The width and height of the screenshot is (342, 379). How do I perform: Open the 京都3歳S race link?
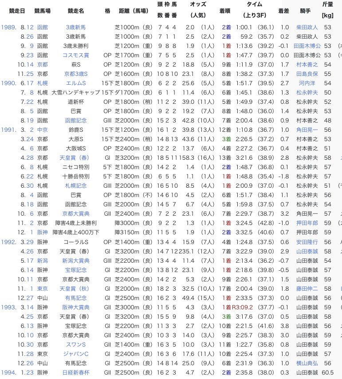click(x=76, y=74)
